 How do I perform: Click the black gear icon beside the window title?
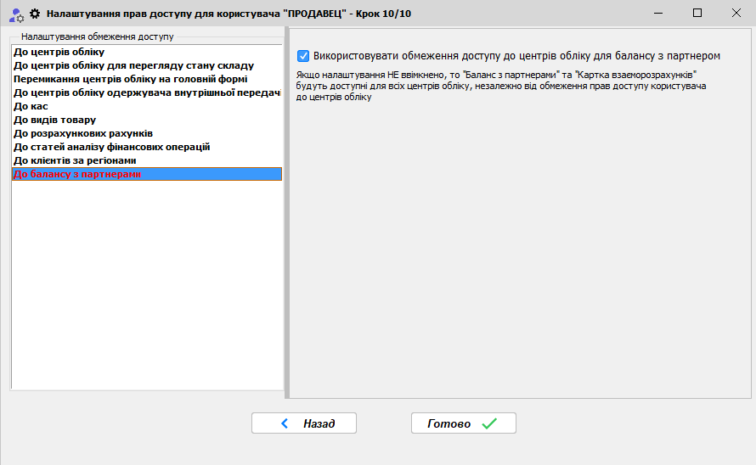[x=35, y=14]
